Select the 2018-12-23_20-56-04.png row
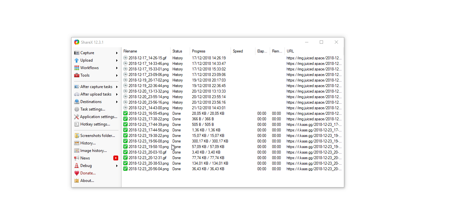 pyautogui.click(x=149, y=169)
